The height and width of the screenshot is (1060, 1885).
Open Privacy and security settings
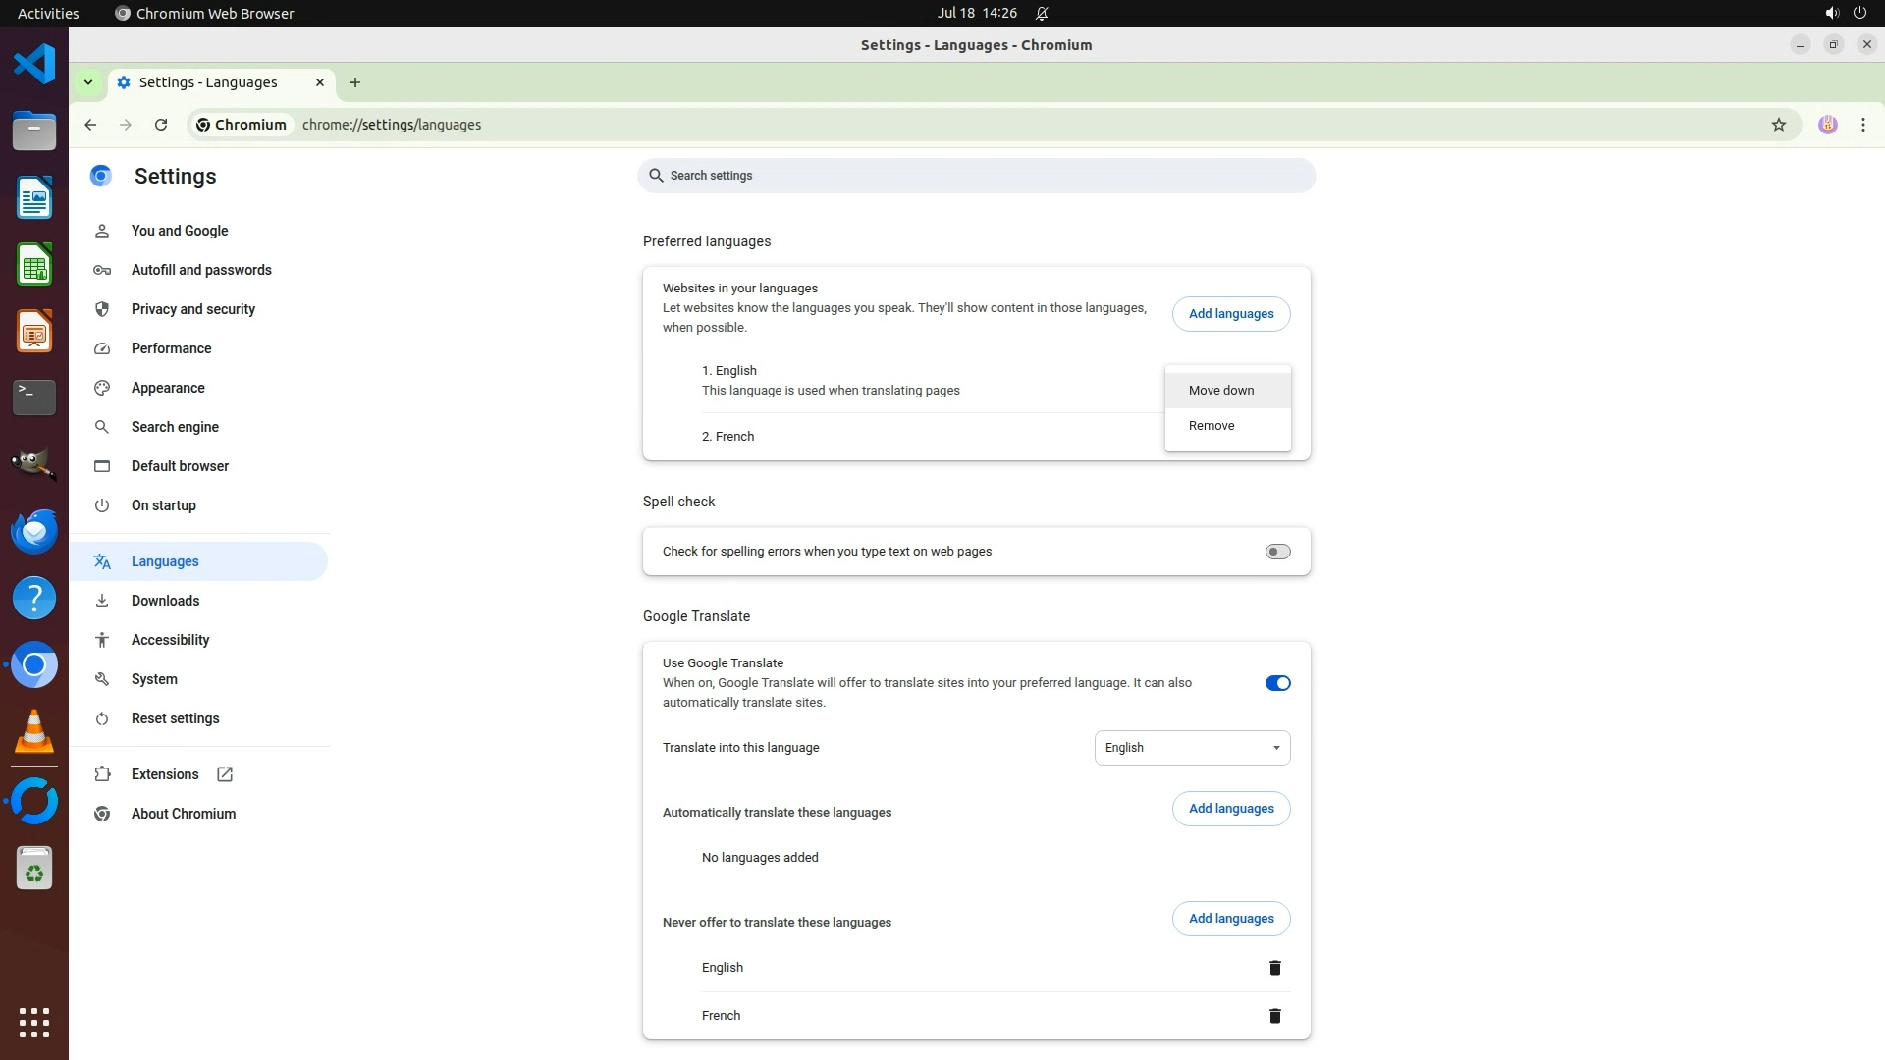point(192,309)
